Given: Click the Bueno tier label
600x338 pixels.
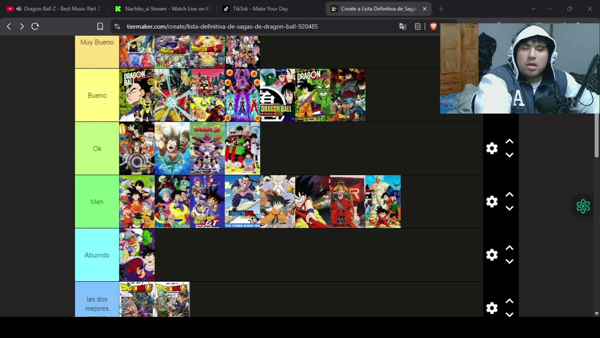Looking at the screenshot, I should point(97,95).
